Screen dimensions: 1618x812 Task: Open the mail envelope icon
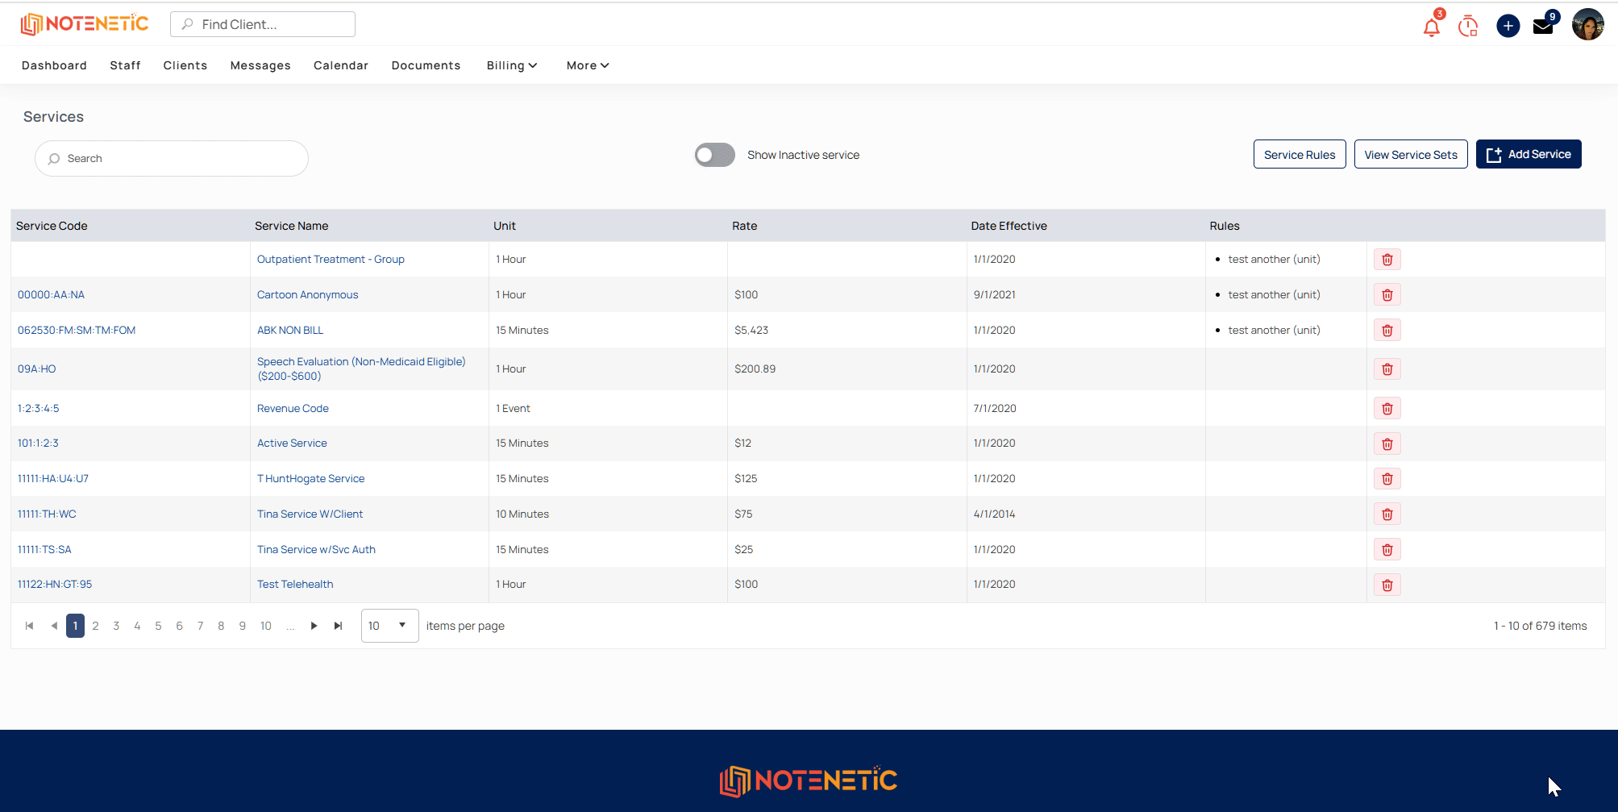1543,27
